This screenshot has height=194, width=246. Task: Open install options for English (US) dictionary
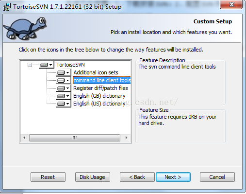click(x=64, y=104)
